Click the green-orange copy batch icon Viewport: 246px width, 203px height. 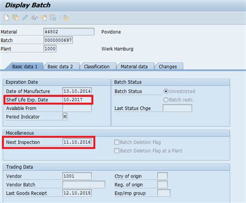coord(16,18)
